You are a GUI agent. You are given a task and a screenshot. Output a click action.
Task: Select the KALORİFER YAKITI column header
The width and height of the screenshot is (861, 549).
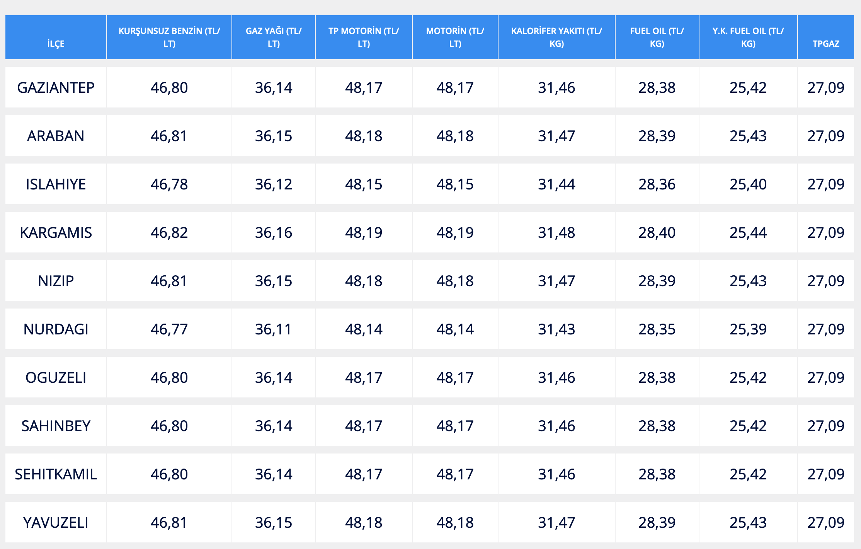coord(556,37)
